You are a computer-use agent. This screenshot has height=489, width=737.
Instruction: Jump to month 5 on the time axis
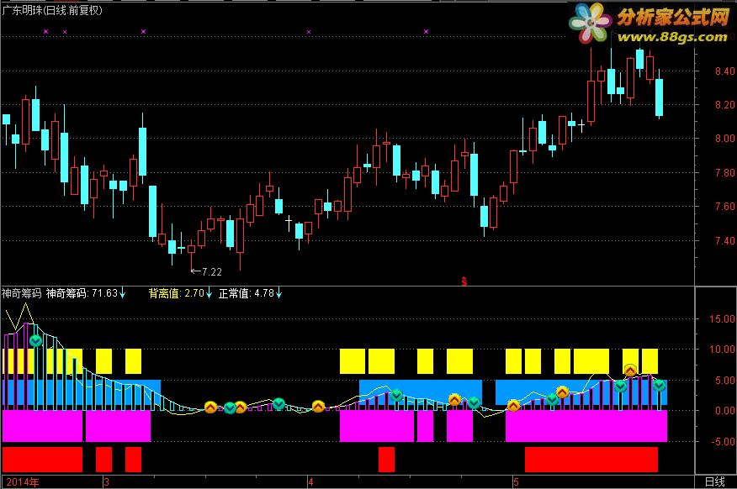point(516,482)
